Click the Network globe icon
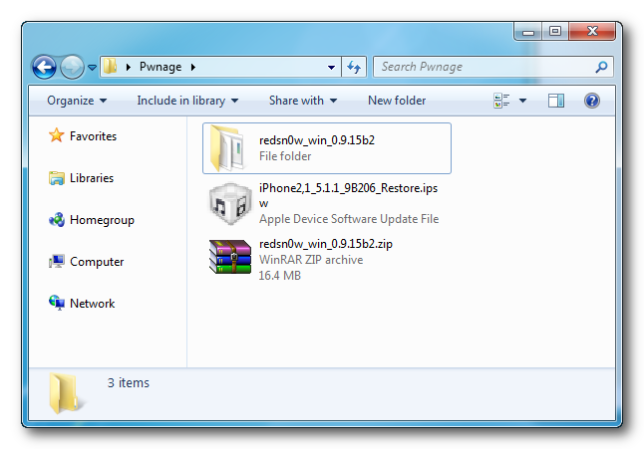 57,303
